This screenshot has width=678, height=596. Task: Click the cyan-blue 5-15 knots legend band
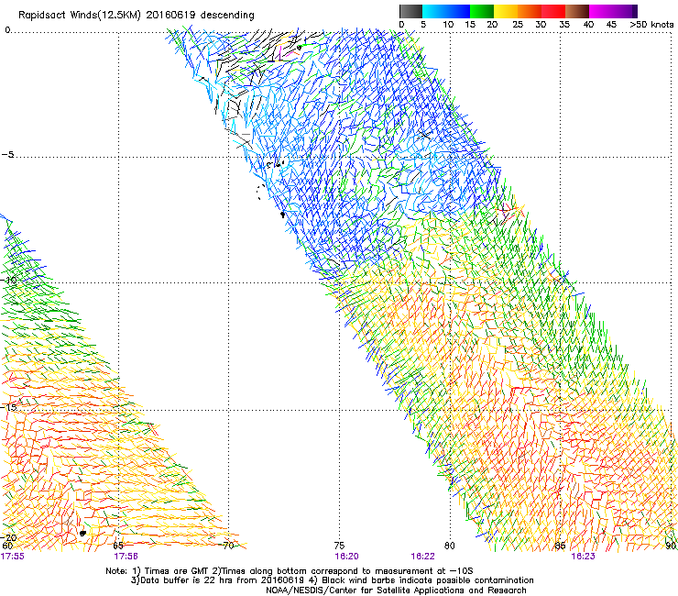pos(446,11)
